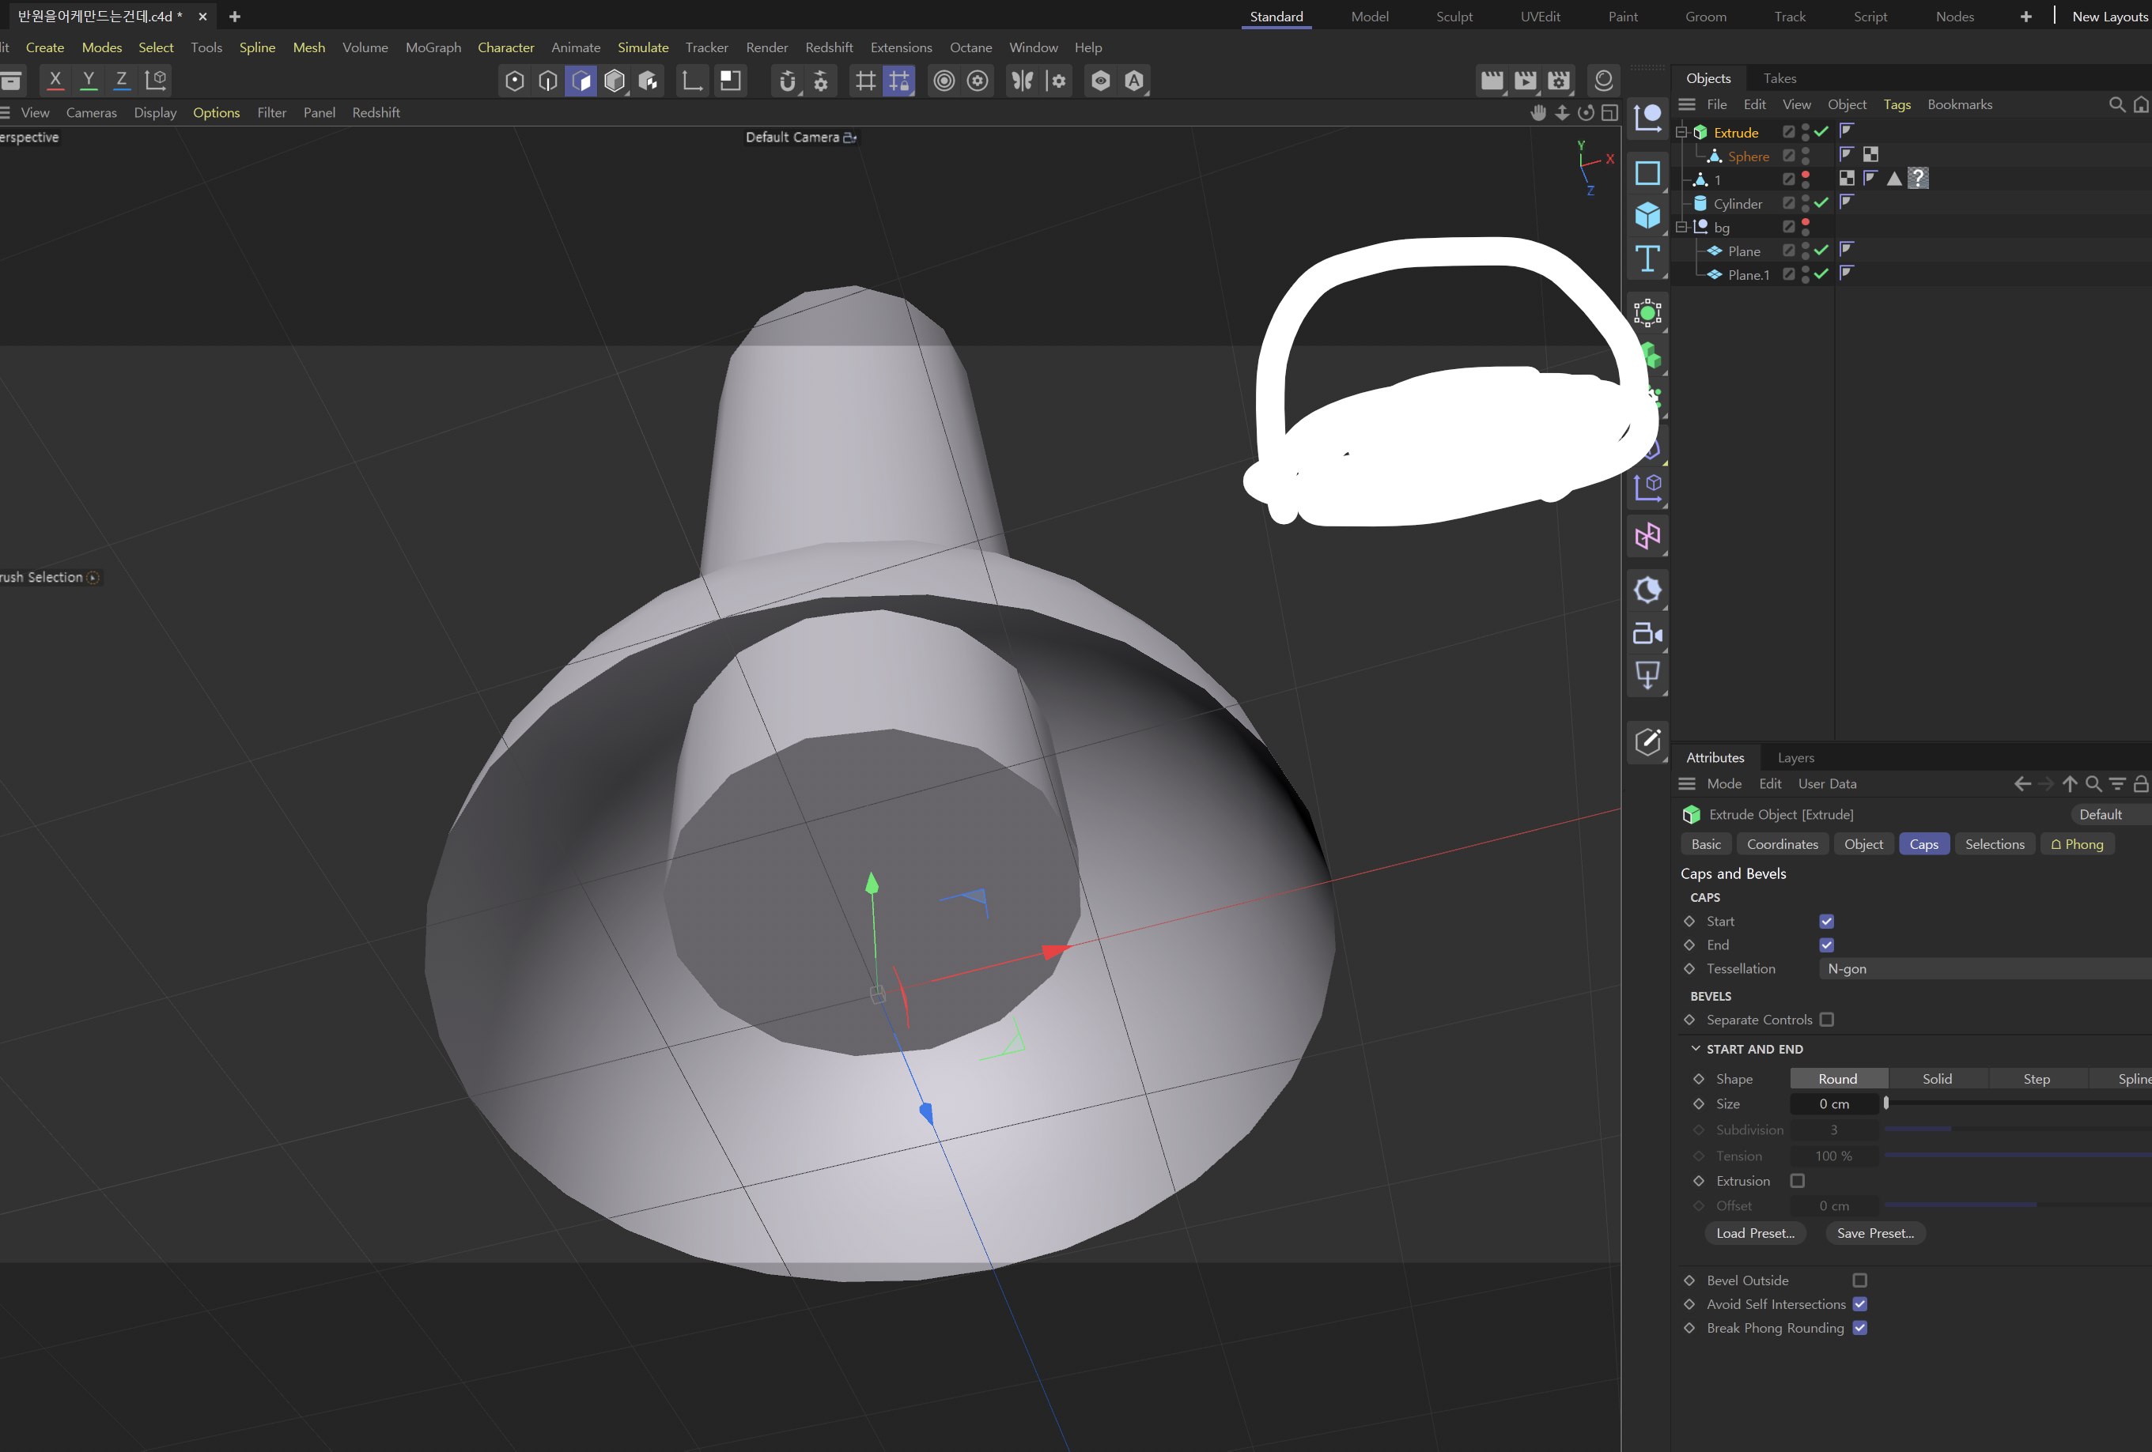2152x1452 pixels.
Task: Open the MoGraph menu
Action: 433,47
